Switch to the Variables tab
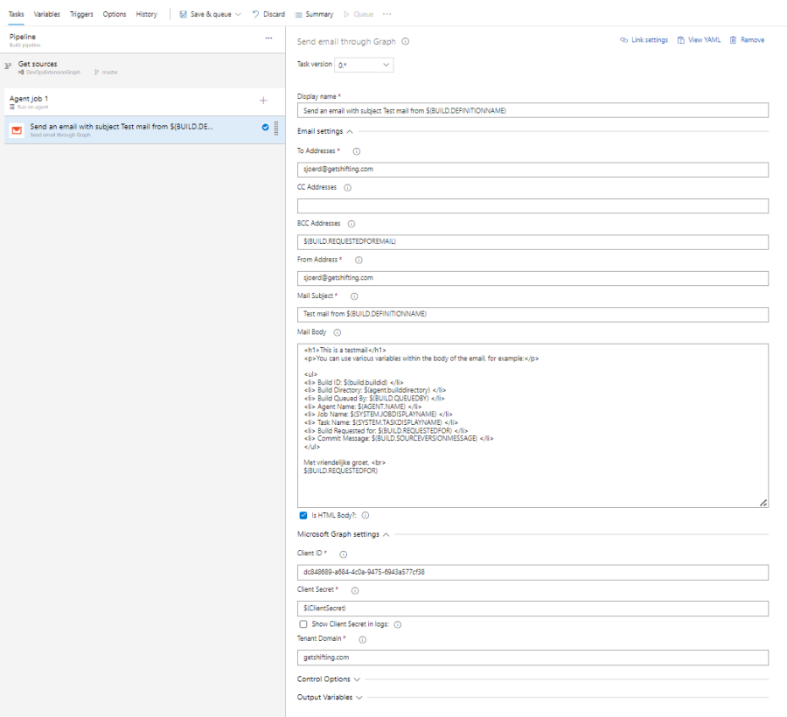 click(x=46, y=14)
